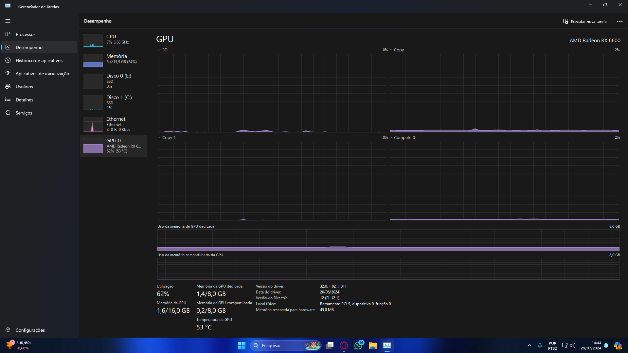Click the network tray icon

point(565,345)
